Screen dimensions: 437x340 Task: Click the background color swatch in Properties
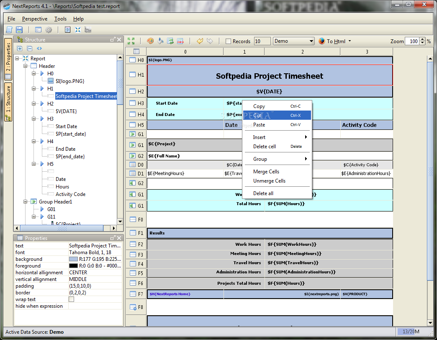click(73, 259)
